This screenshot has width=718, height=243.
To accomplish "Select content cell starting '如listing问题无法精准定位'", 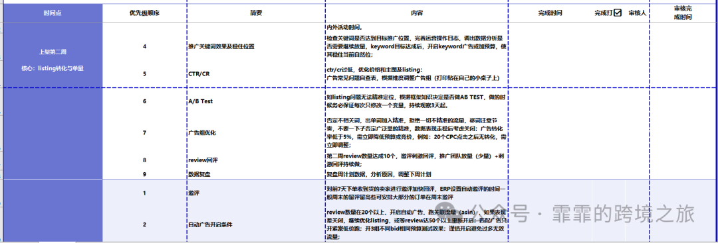I will (x=416, y=101).
